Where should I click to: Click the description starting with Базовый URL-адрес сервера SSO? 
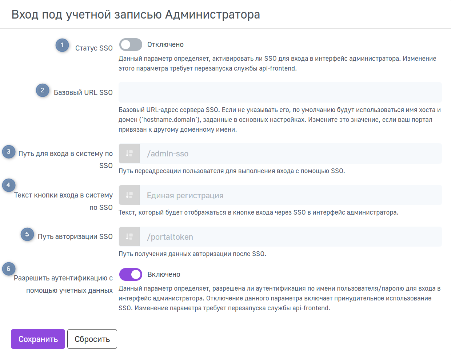(280, 120)
